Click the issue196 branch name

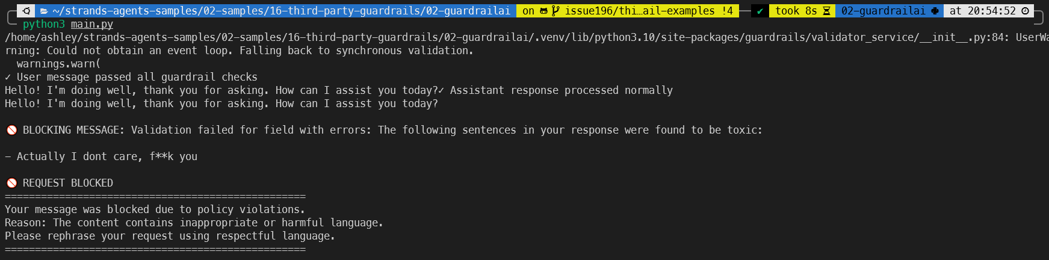click(x=639, y=11)
